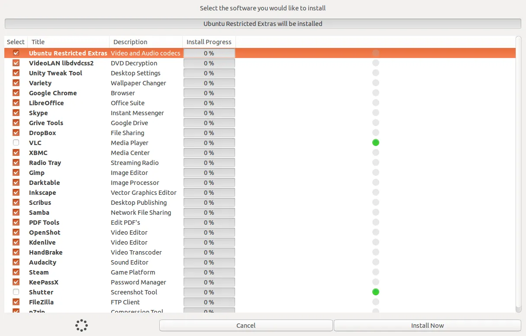Click the green status indicator for VLC
This screenshot has height=336, width=526.
point(376,142)
